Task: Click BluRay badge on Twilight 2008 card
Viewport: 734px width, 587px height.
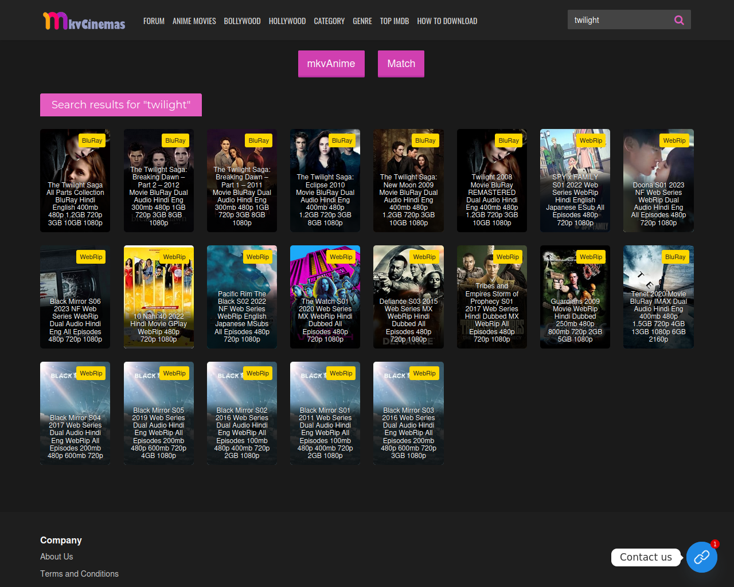Action: (509, 140)
